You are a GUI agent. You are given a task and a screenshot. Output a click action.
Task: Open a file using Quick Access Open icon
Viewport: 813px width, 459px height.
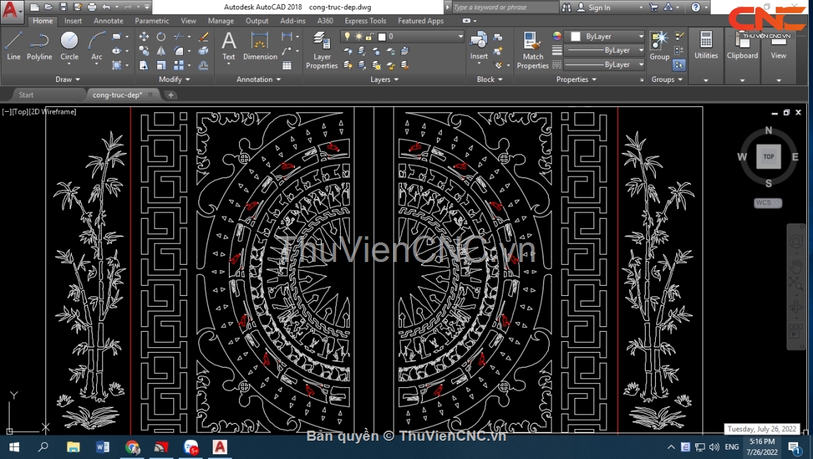coord(48,7)
